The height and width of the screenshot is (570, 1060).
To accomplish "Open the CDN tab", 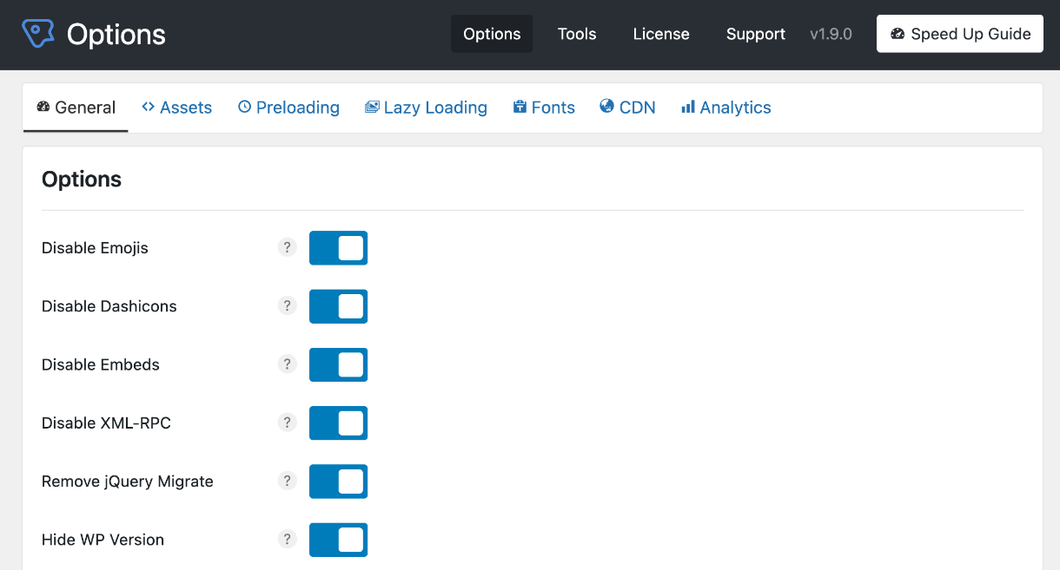I will (627, 108).
